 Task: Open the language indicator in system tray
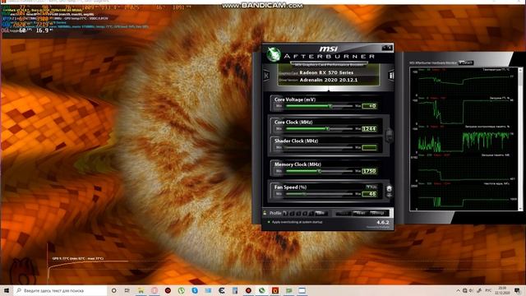(x=489, y=290)
